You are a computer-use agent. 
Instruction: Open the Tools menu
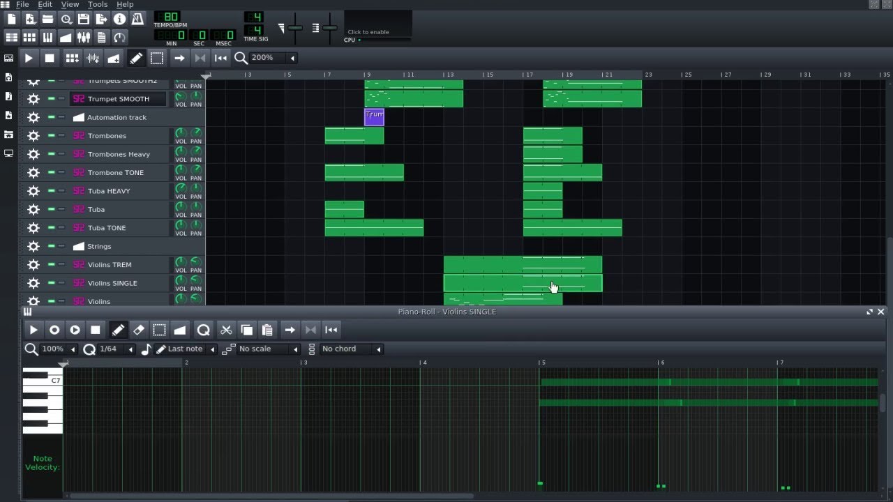[98, 4]
